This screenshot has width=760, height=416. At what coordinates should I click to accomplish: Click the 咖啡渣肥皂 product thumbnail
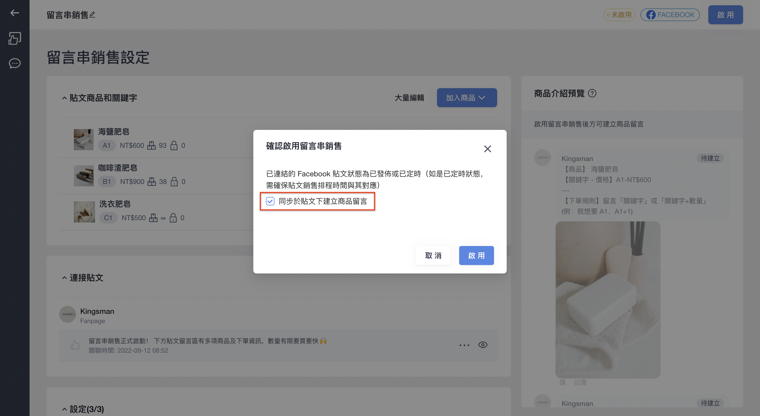[83, 176]
